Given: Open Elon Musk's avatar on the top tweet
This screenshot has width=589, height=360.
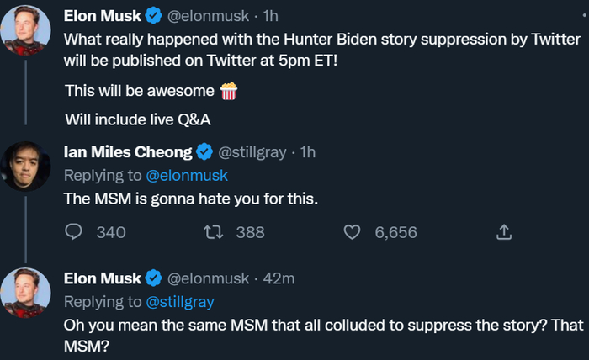Looking at the screenshot, I should (28, 30).
